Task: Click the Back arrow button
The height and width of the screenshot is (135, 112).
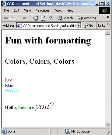Action: click(x=10, y=18)
